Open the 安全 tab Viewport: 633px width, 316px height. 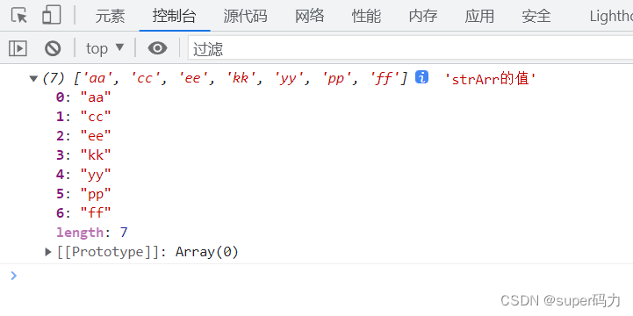[536, 16]
